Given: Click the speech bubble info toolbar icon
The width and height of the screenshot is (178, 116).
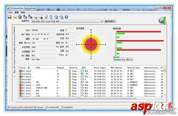Looking at the screenshot, I should tap(61, 17).
